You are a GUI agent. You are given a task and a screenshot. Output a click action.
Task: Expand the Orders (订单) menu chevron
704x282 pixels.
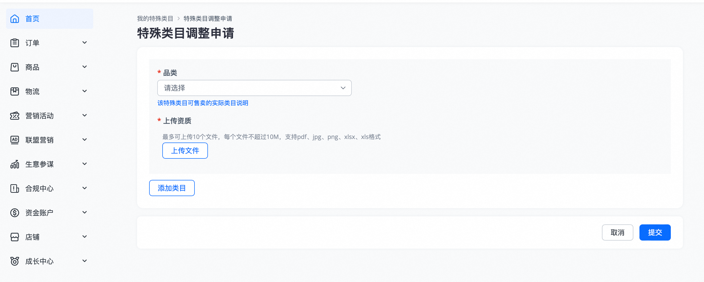click(84, 43)
